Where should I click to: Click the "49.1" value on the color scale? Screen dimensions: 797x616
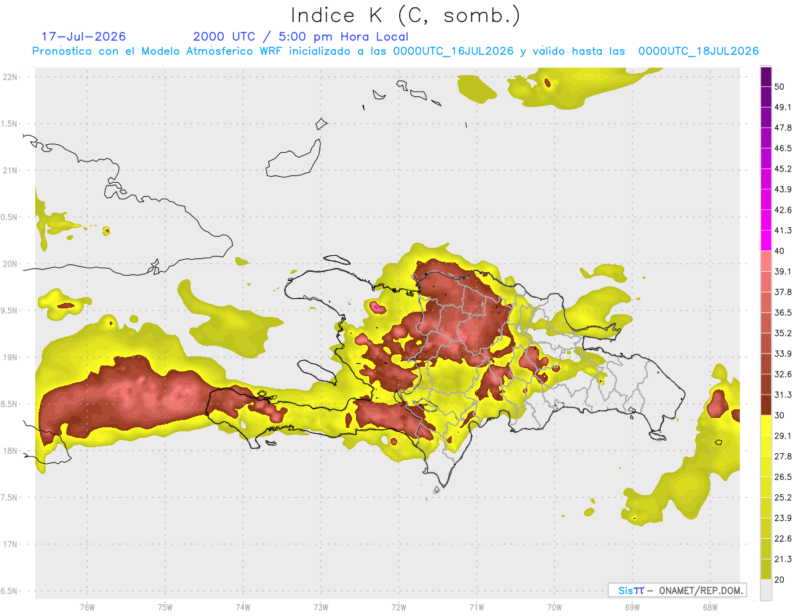coord(782,108)
